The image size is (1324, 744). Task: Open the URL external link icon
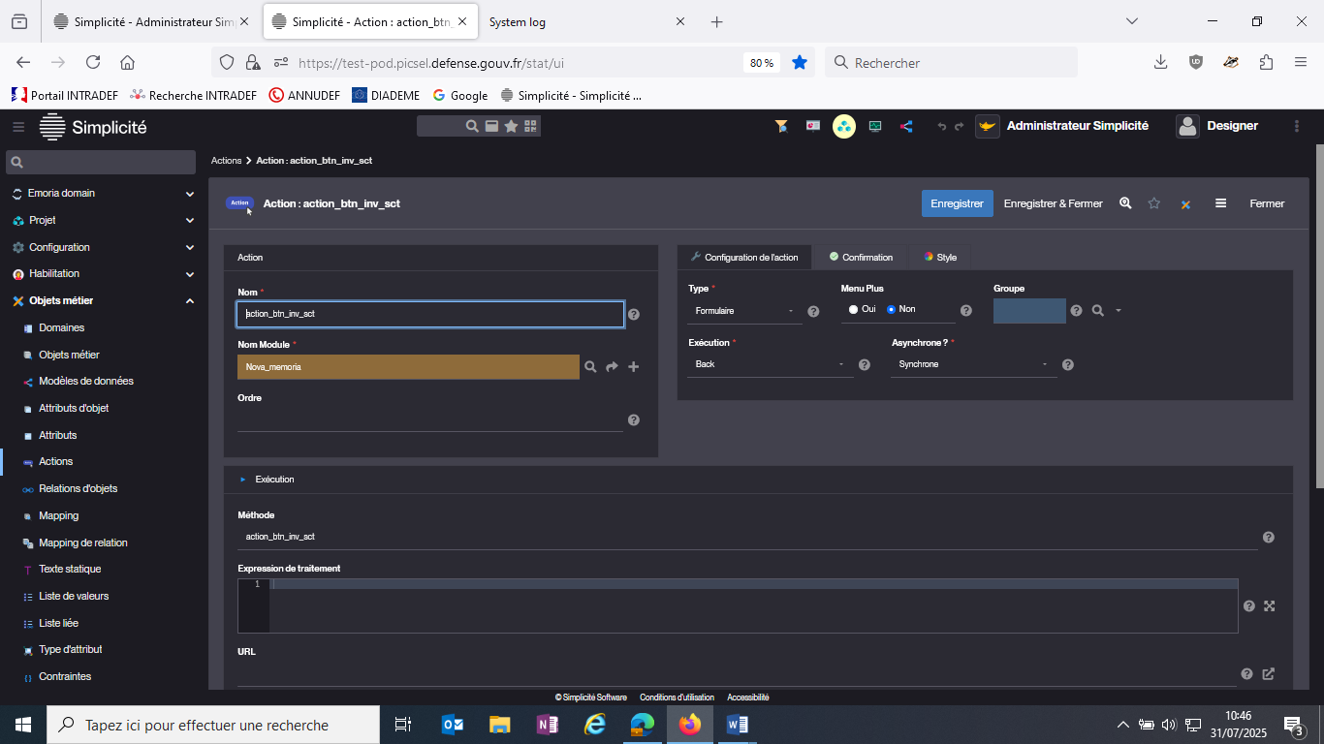[x=1269, y=674]
